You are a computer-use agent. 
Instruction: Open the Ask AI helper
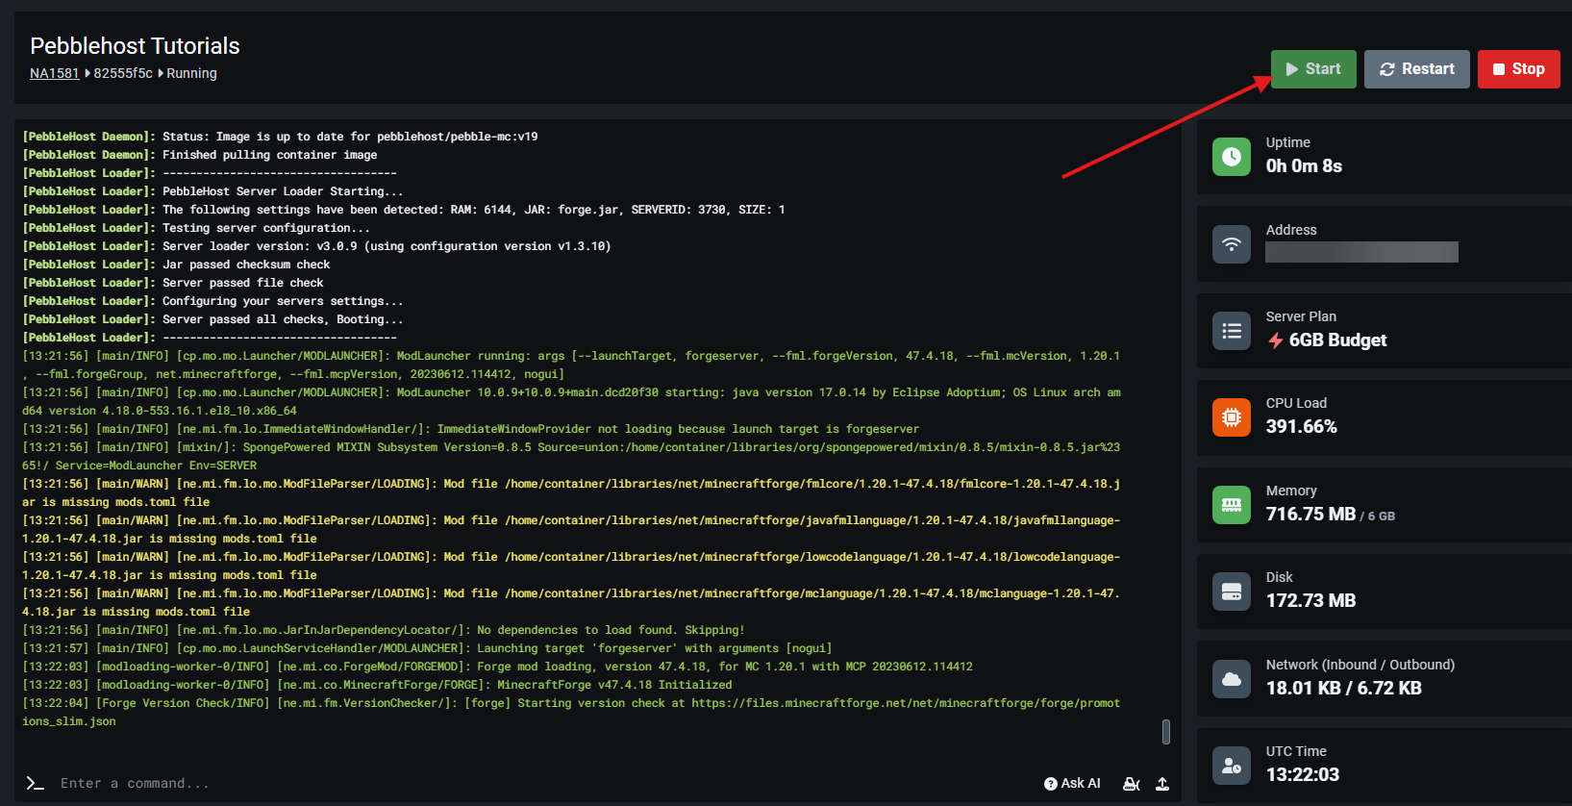[1072, 784]
